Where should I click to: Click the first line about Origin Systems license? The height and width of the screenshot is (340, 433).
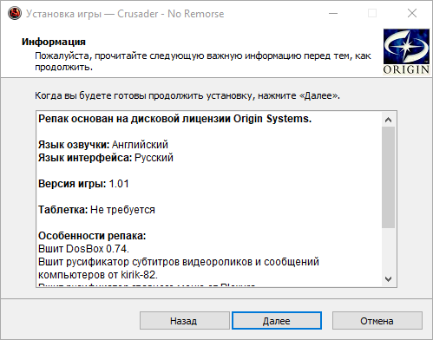(x=174, y=119)
